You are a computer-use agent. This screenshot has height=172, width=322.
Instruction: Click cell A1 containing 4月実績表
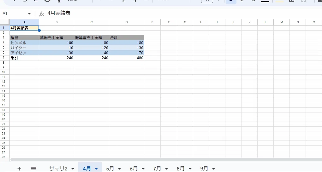(24, 28)
